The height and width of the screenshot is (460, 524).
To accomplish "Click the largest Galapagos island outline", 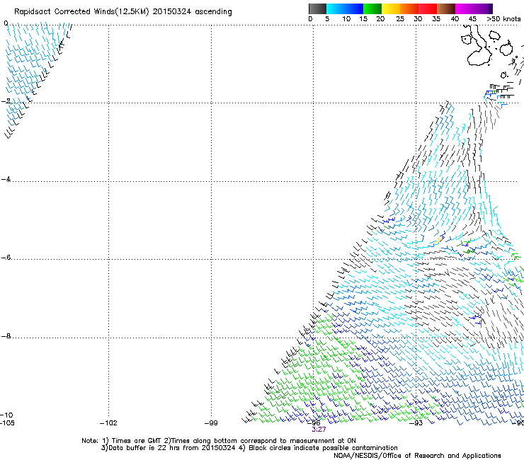I will (479, 47).
